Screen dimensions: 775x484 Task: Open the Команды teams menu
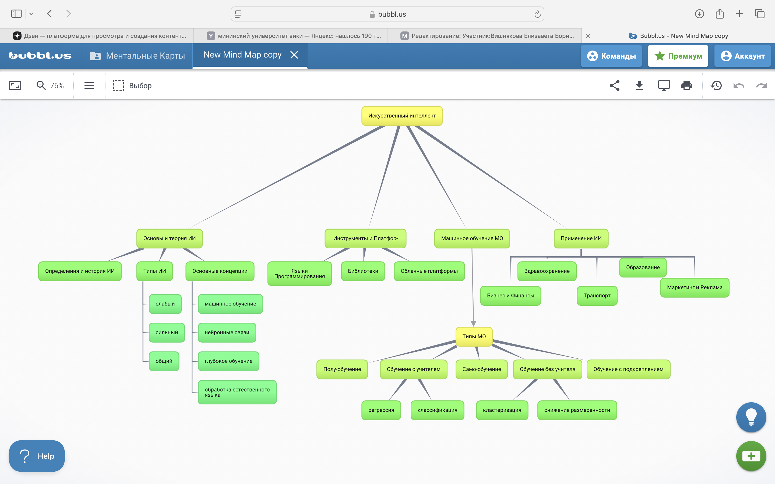click(611, 56)
